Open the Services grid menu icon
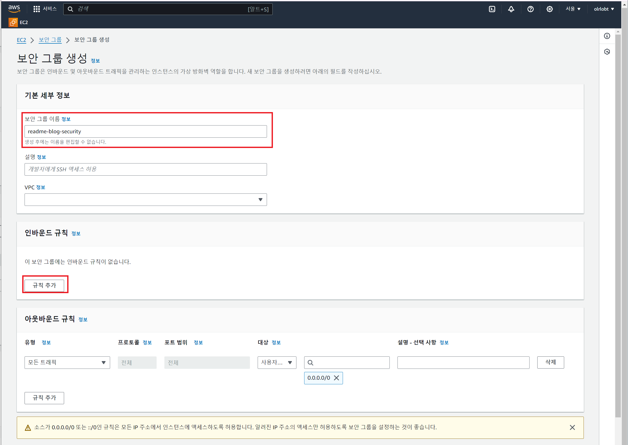Image resolution: width=628 pixels, height=445 pixels. pos(36,9)
